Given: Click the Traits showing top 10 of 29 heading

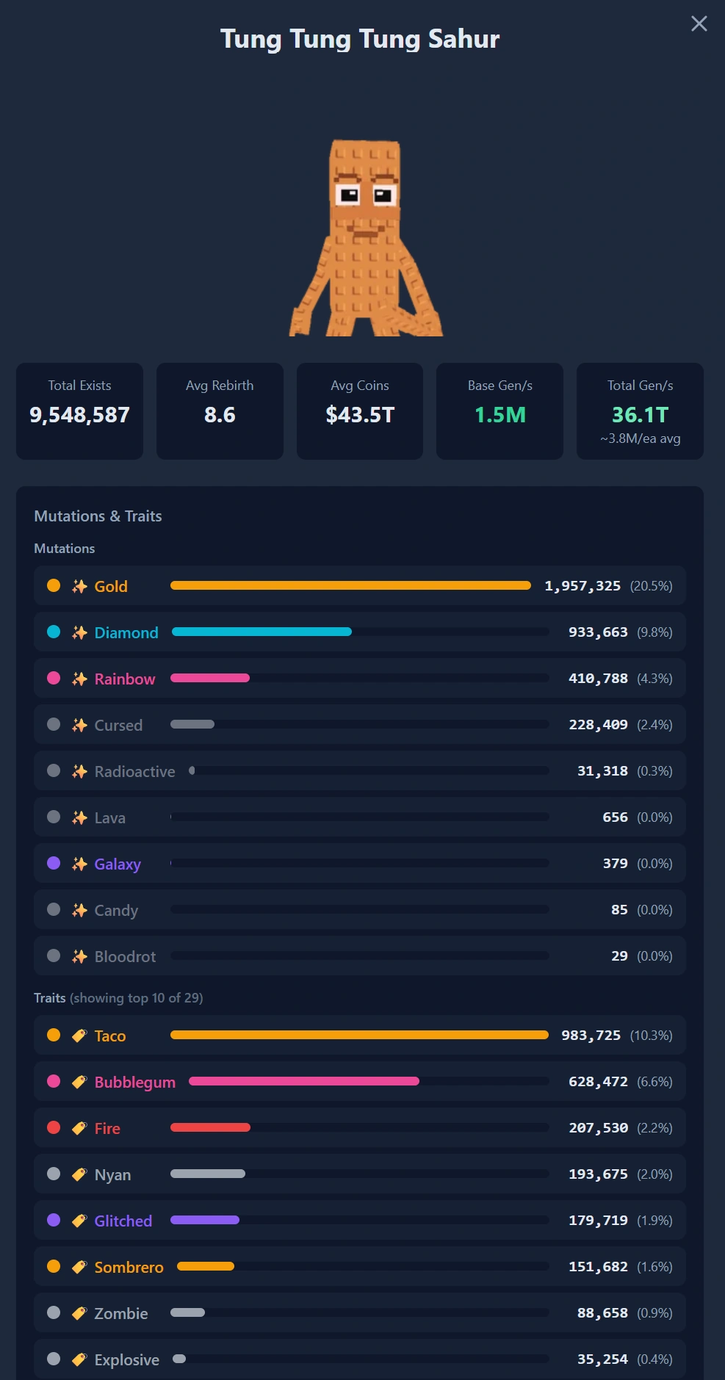Looking at the screenshot, I should pyautogui.click(x=118, y=998).
